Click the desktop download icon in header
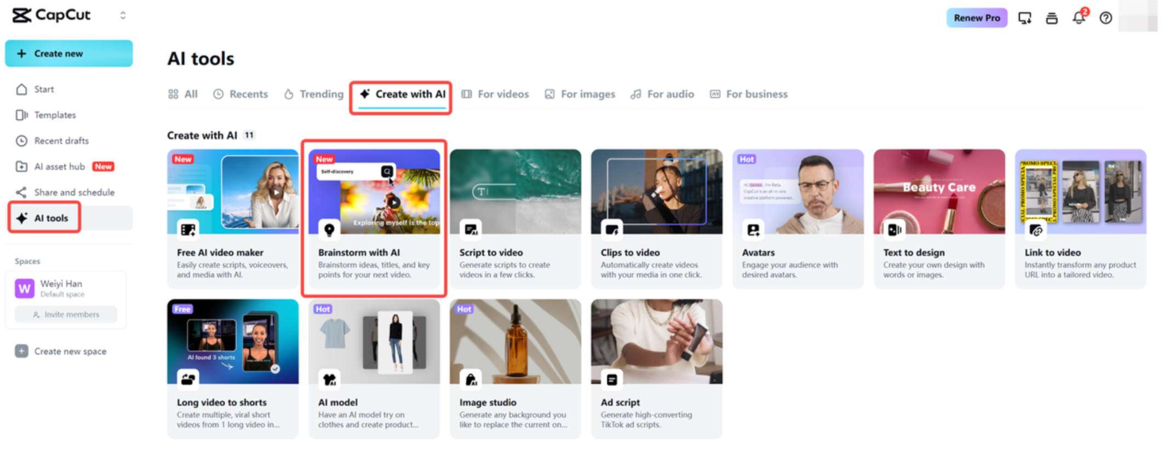1170x460 pixels. [1024, 18]
